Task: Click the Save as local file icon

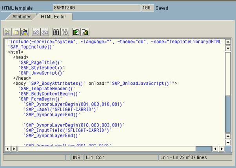Action: tap(85, 32)
